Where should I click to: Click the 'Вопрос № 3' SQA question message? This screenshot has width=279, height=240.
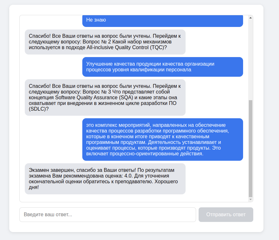[x=105, y=97]
